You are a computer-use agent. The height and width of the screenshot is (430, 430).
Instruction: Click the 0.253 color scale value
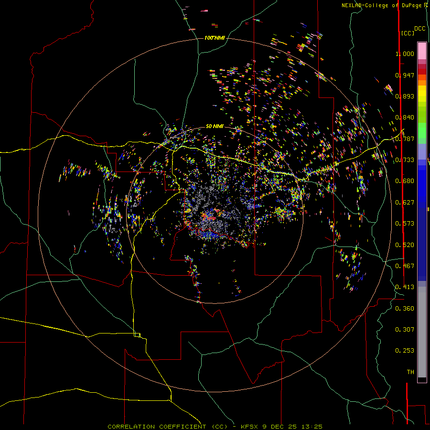click(x=405, y=351)
